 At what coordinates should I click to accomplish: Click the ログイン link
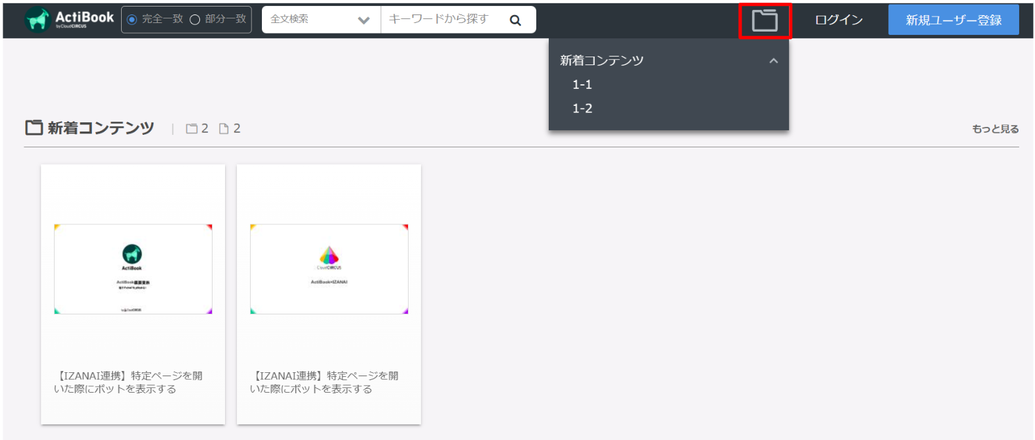(x=838, y=20)
